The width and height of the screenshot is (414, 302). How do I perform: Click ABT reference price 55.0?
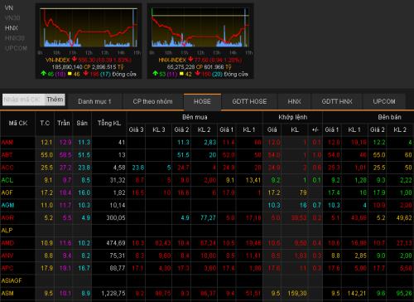pos(47,155)
